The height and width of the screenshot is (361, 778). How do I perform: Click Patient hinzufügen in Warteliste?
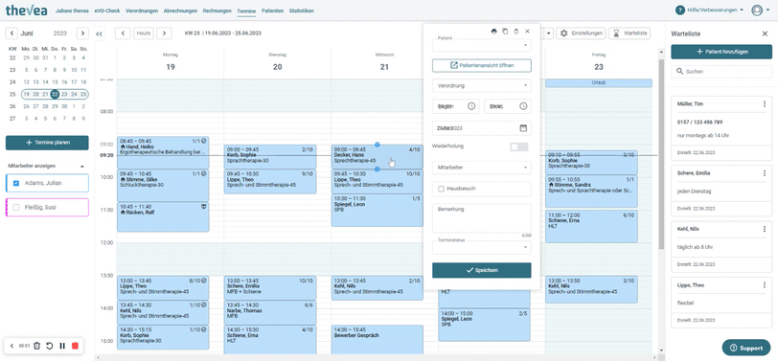click(721, 52)
